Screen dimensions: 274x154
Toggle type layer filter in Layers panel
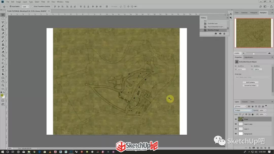coord(256,106)
